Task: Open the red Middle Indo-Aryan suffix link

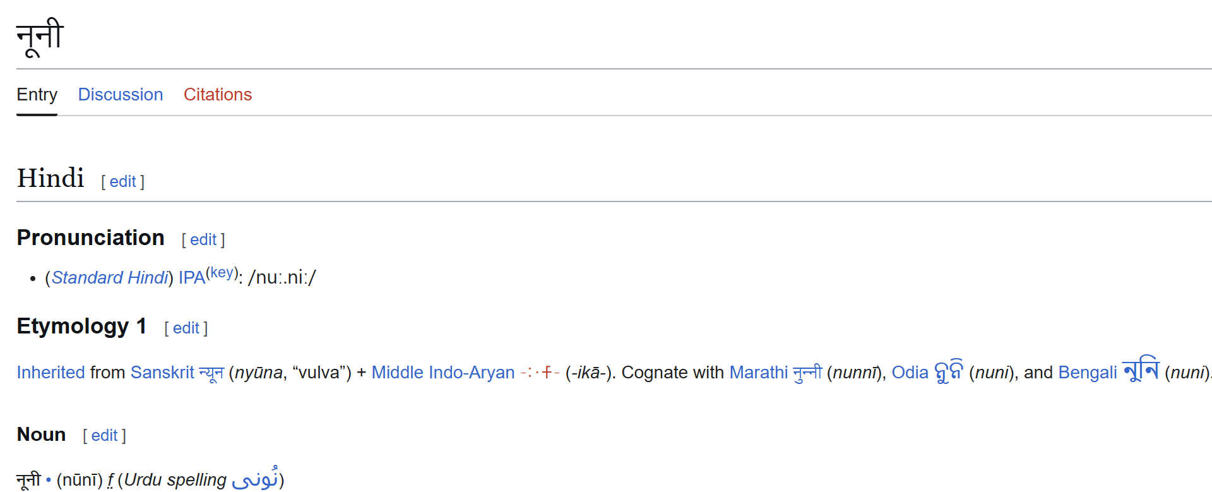Action: click(x=540, y=373)
